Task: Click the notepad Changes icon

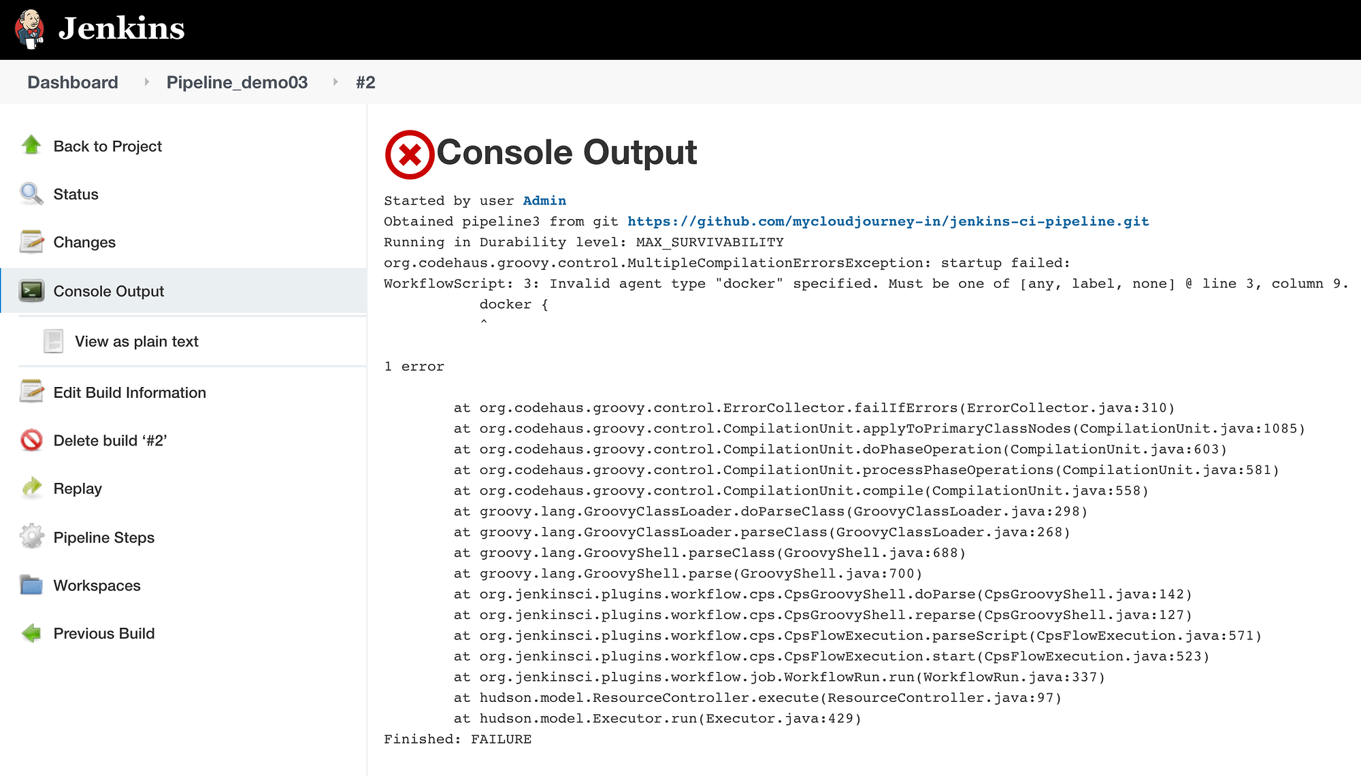Action: click(x=31, y=242)
